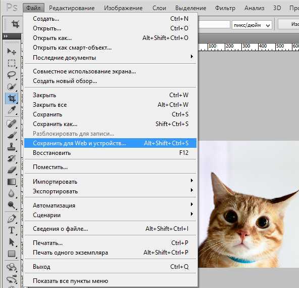Screen dimensions: 299x288
Task: Select the Move tool
Action: (x=12, y=52)
